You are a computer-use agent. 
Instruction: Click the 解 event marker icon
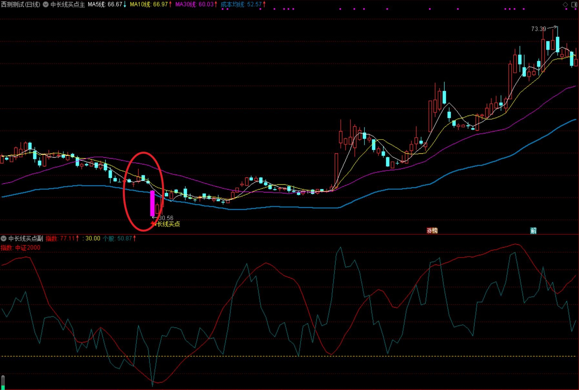tap(533, 230)
